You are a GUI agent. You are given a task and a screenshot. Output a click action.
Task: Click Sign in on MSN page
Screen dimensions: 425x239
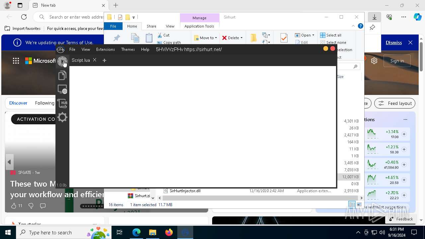click(x=397, y=61)
